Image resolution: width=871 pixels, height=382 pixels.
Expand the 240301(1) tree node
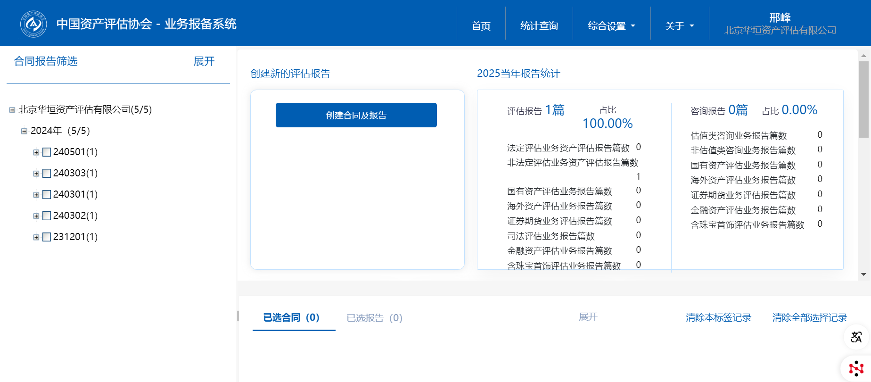(x=36, y=195)
